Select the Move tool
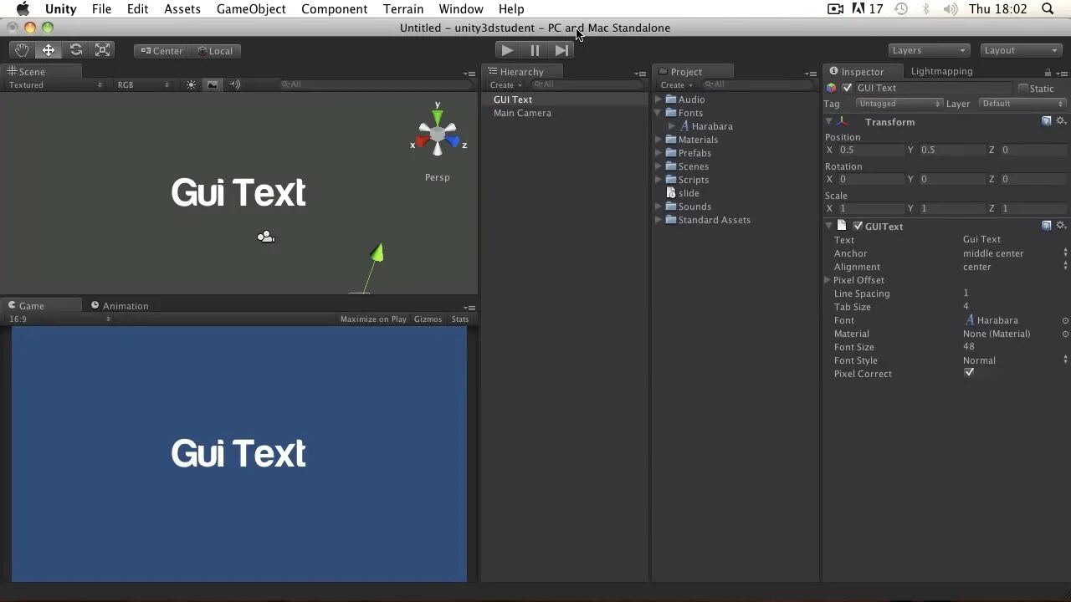Viewport: 1071px width, 602px height. [x=49, y=50]
